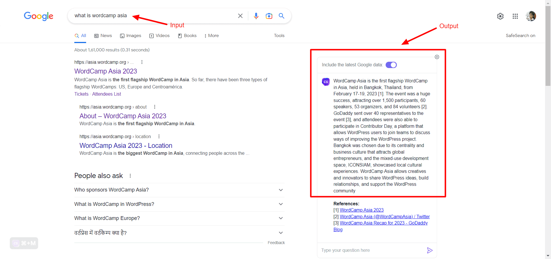The width and height of the screenshot is (551, 259).
Task: Click Feedback below People also ask
Action: click(276, 243)
